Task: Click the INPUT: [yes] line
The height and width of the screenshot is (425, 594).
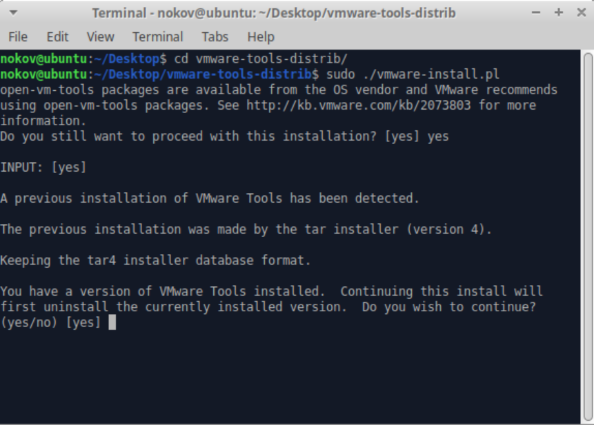Action: [43, 167]
